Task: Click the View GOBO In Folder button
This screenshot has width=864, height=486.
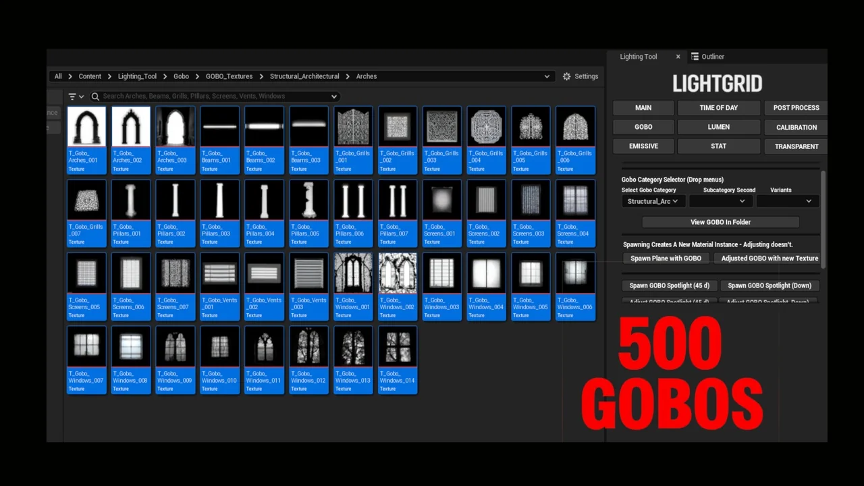Action: pos(720,221)
